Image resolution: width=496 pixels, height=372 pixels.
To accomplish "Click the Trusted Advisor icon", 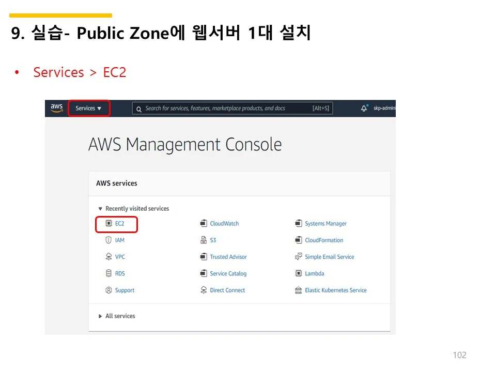I will pyautogui.click(x=204, y=257).
